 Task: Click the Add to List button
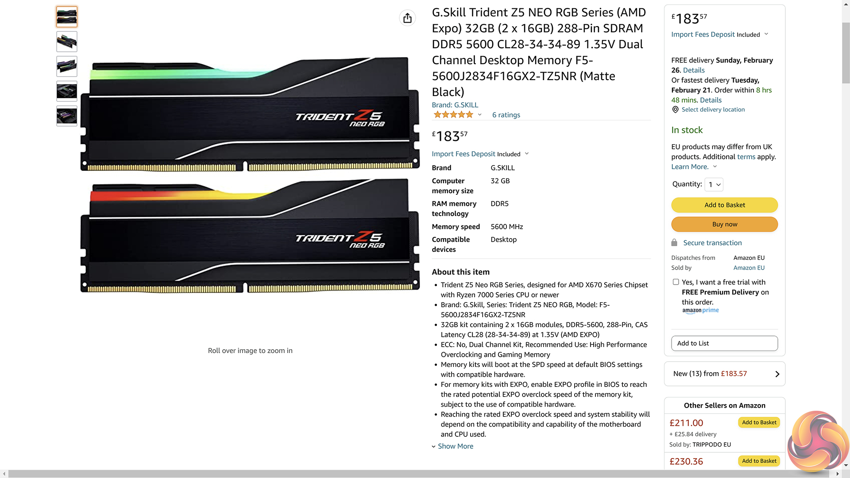point(724,343)
